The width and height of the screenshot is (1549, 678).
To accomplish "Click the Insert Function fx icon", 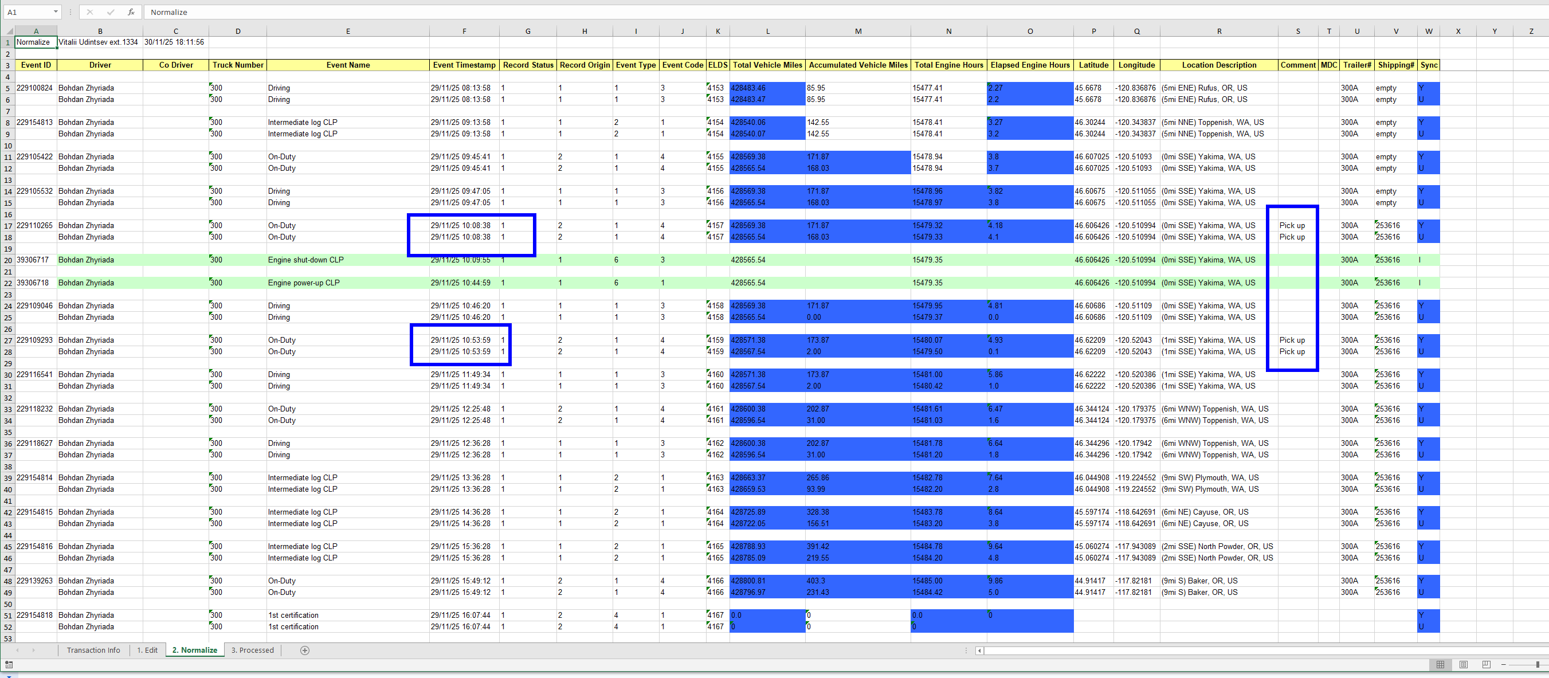I will 131,12.
